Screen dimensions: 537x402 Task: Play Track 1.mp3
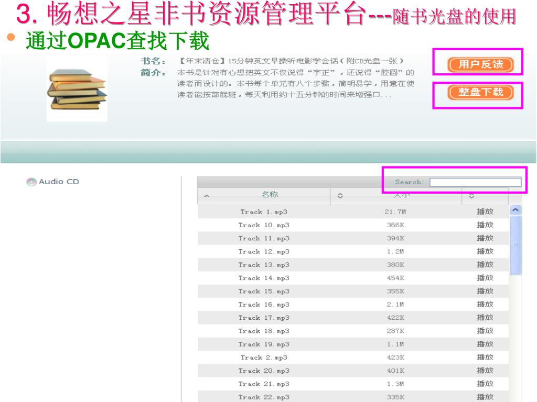click(485, 212)
